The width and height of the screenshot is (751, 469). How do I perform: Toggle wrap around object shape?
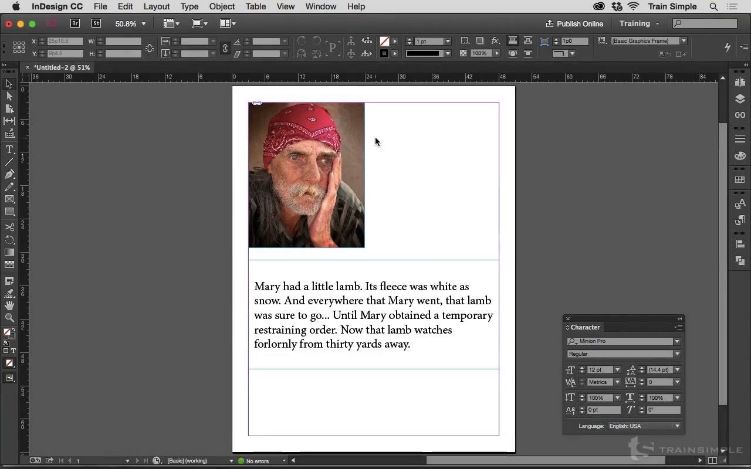[512, 53]
